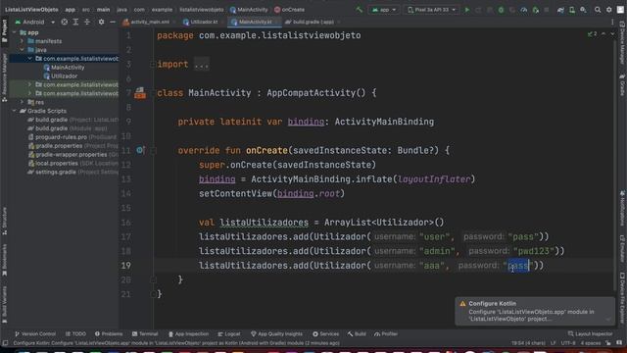Open the Pixel 3a API 33 device dropdown
The image size is (627, 353).
[x=431, y=10]
